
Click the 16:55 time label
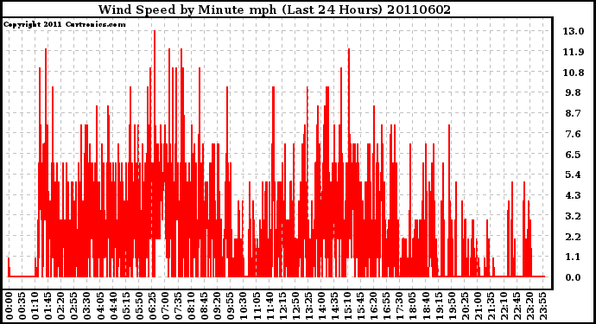[386, 307]
